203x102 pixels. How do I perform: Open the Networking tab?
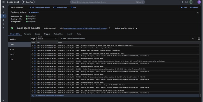point(58,34)
